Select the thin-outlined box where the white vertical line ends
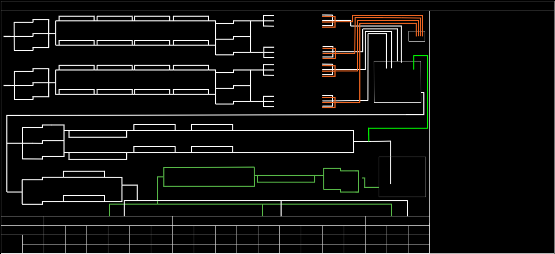This screenshot has width=555, height=254. [402, 177]
